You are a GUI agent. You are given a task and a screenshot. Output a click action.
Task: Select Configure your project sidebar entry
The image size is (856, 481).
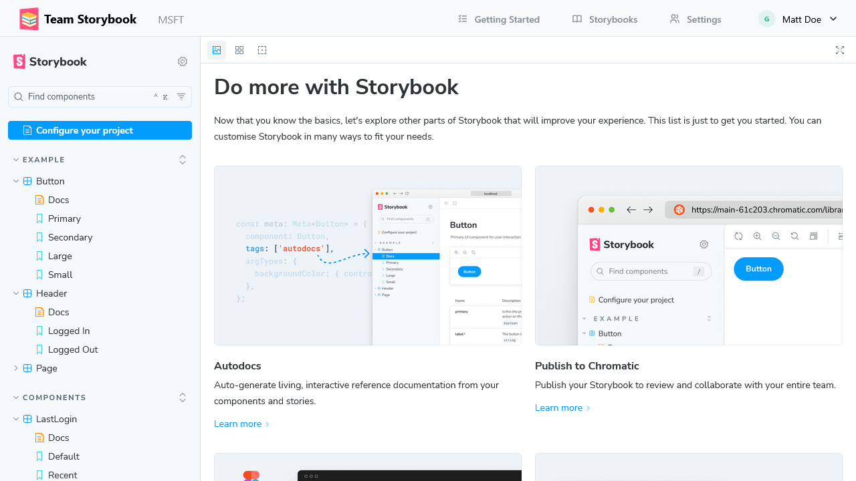[x=100, y=130]
